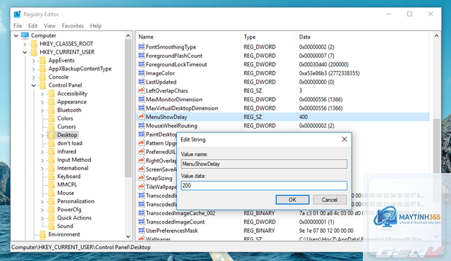Select the Input Method key

[x=74, y=160]
